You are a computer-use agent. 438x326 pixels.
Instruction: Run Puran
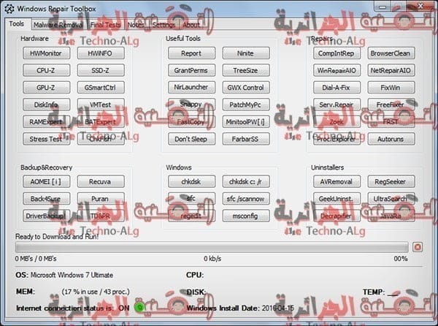[101, 199]
